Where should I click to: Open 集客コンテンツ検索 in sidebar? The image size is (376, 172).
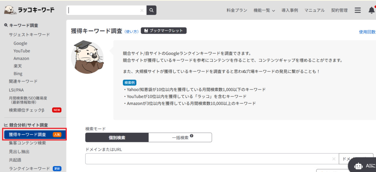click(x=27, y=143)
